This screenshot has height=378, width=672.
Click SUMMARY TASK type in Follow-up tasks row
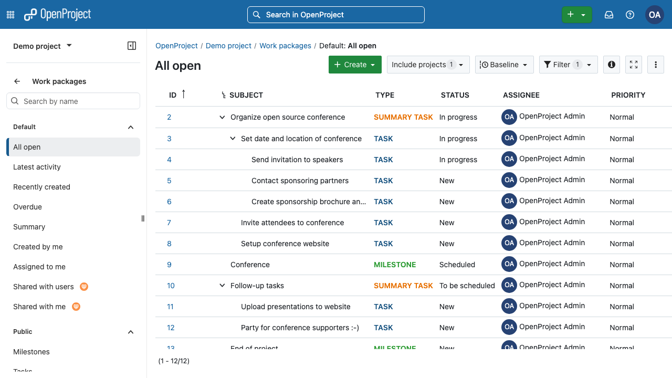[403, 286]
